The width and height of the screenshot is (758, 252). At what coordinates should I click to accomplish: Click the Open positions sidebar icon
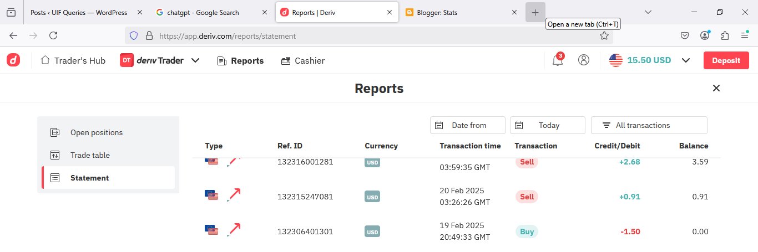coord(55,132)
